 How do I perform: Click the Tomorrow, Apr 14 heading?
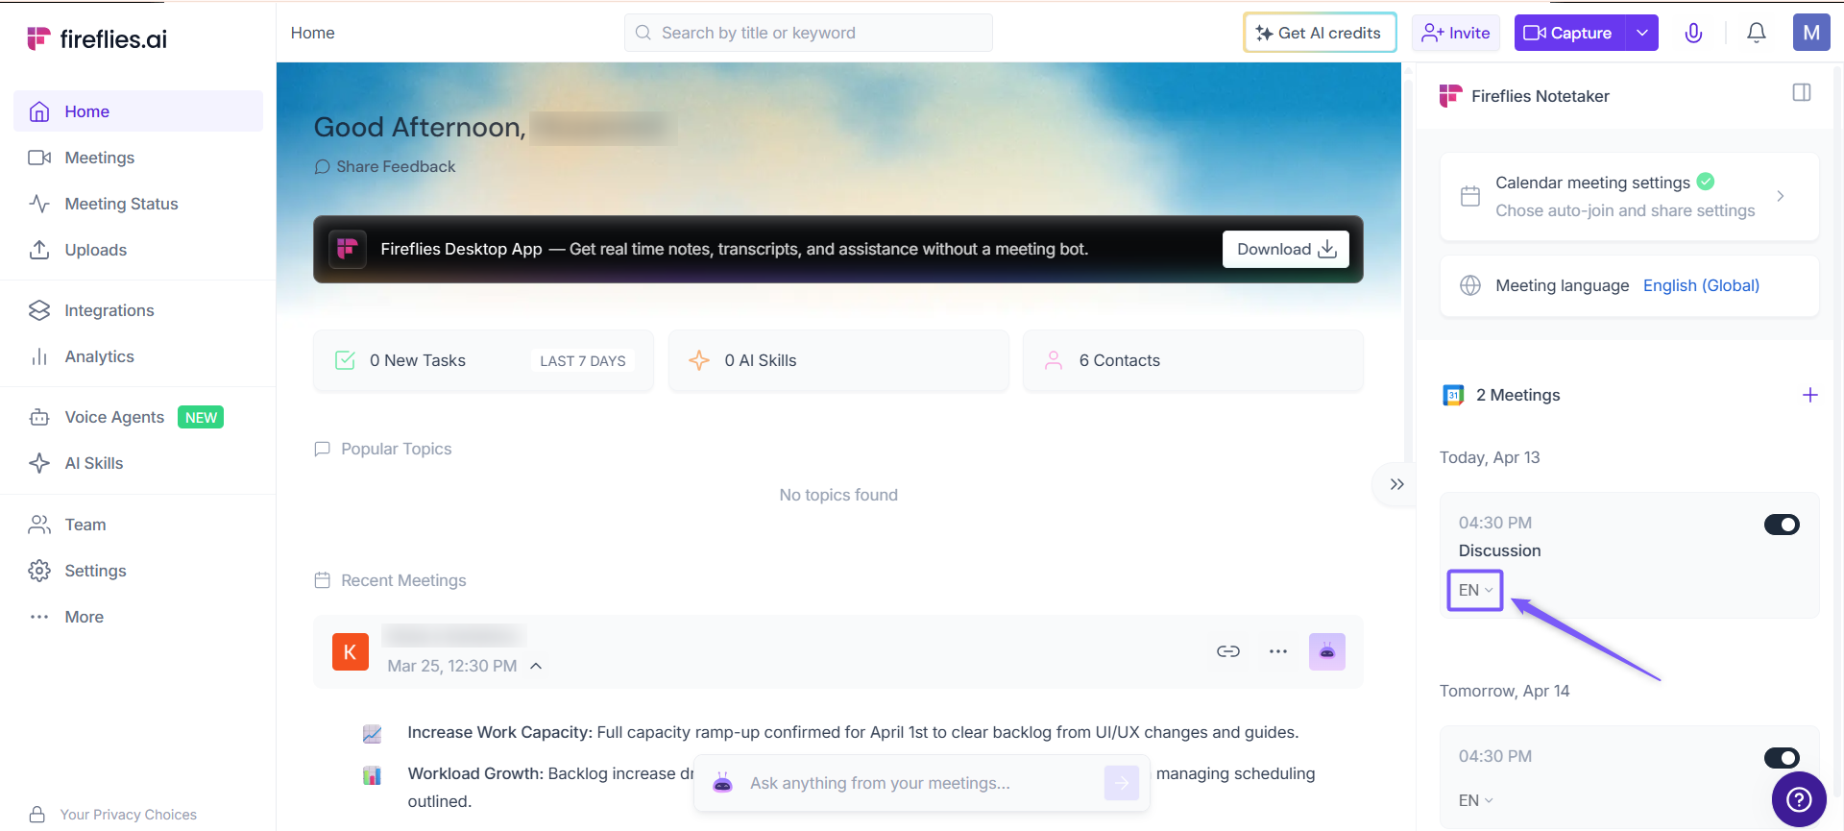[x=1505, y=691]
